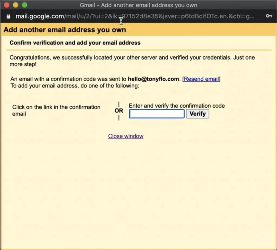The height and width of the screenshot is (250, 277).
Task: Close the window with the red button
Action: pos(6,5)
